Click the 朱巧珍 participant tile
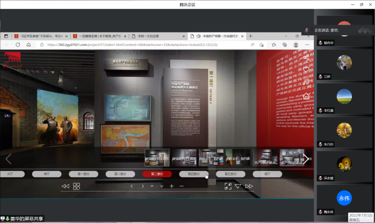 tap(344, 132)
